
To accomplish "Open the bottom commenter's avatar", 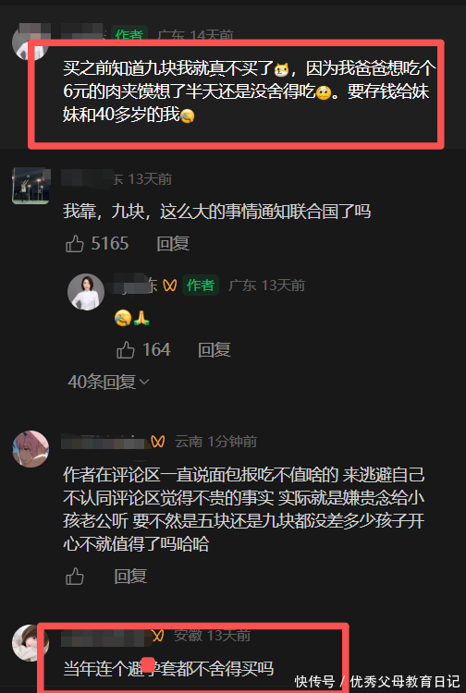I will tap(31, 643).
